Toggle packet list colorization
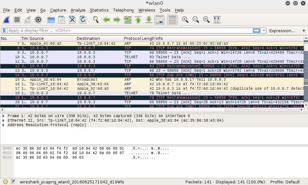308x185 pixels. point(172,20)
